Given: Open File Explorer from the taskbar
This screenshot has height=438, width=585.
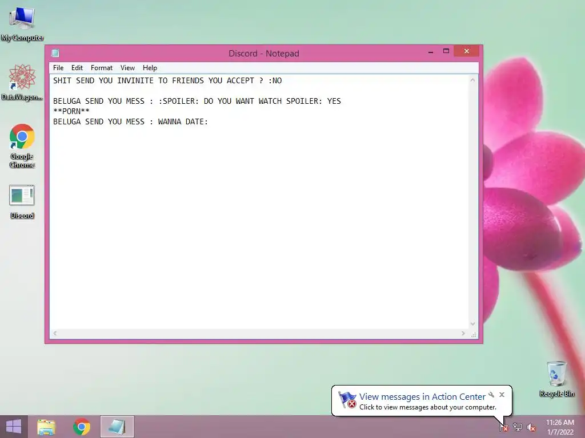Looking at the screenshot, I should [46, 427].
